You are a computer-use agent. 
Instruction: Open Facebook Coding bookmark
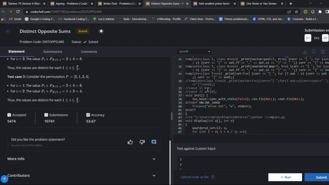74,19
